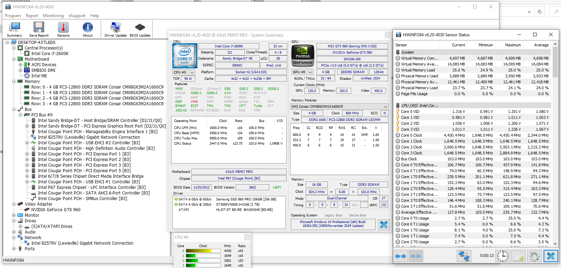Click the System group icon in Sensor Status
Image resolution: width=561 pixels, height=268 pixels.
398,52
